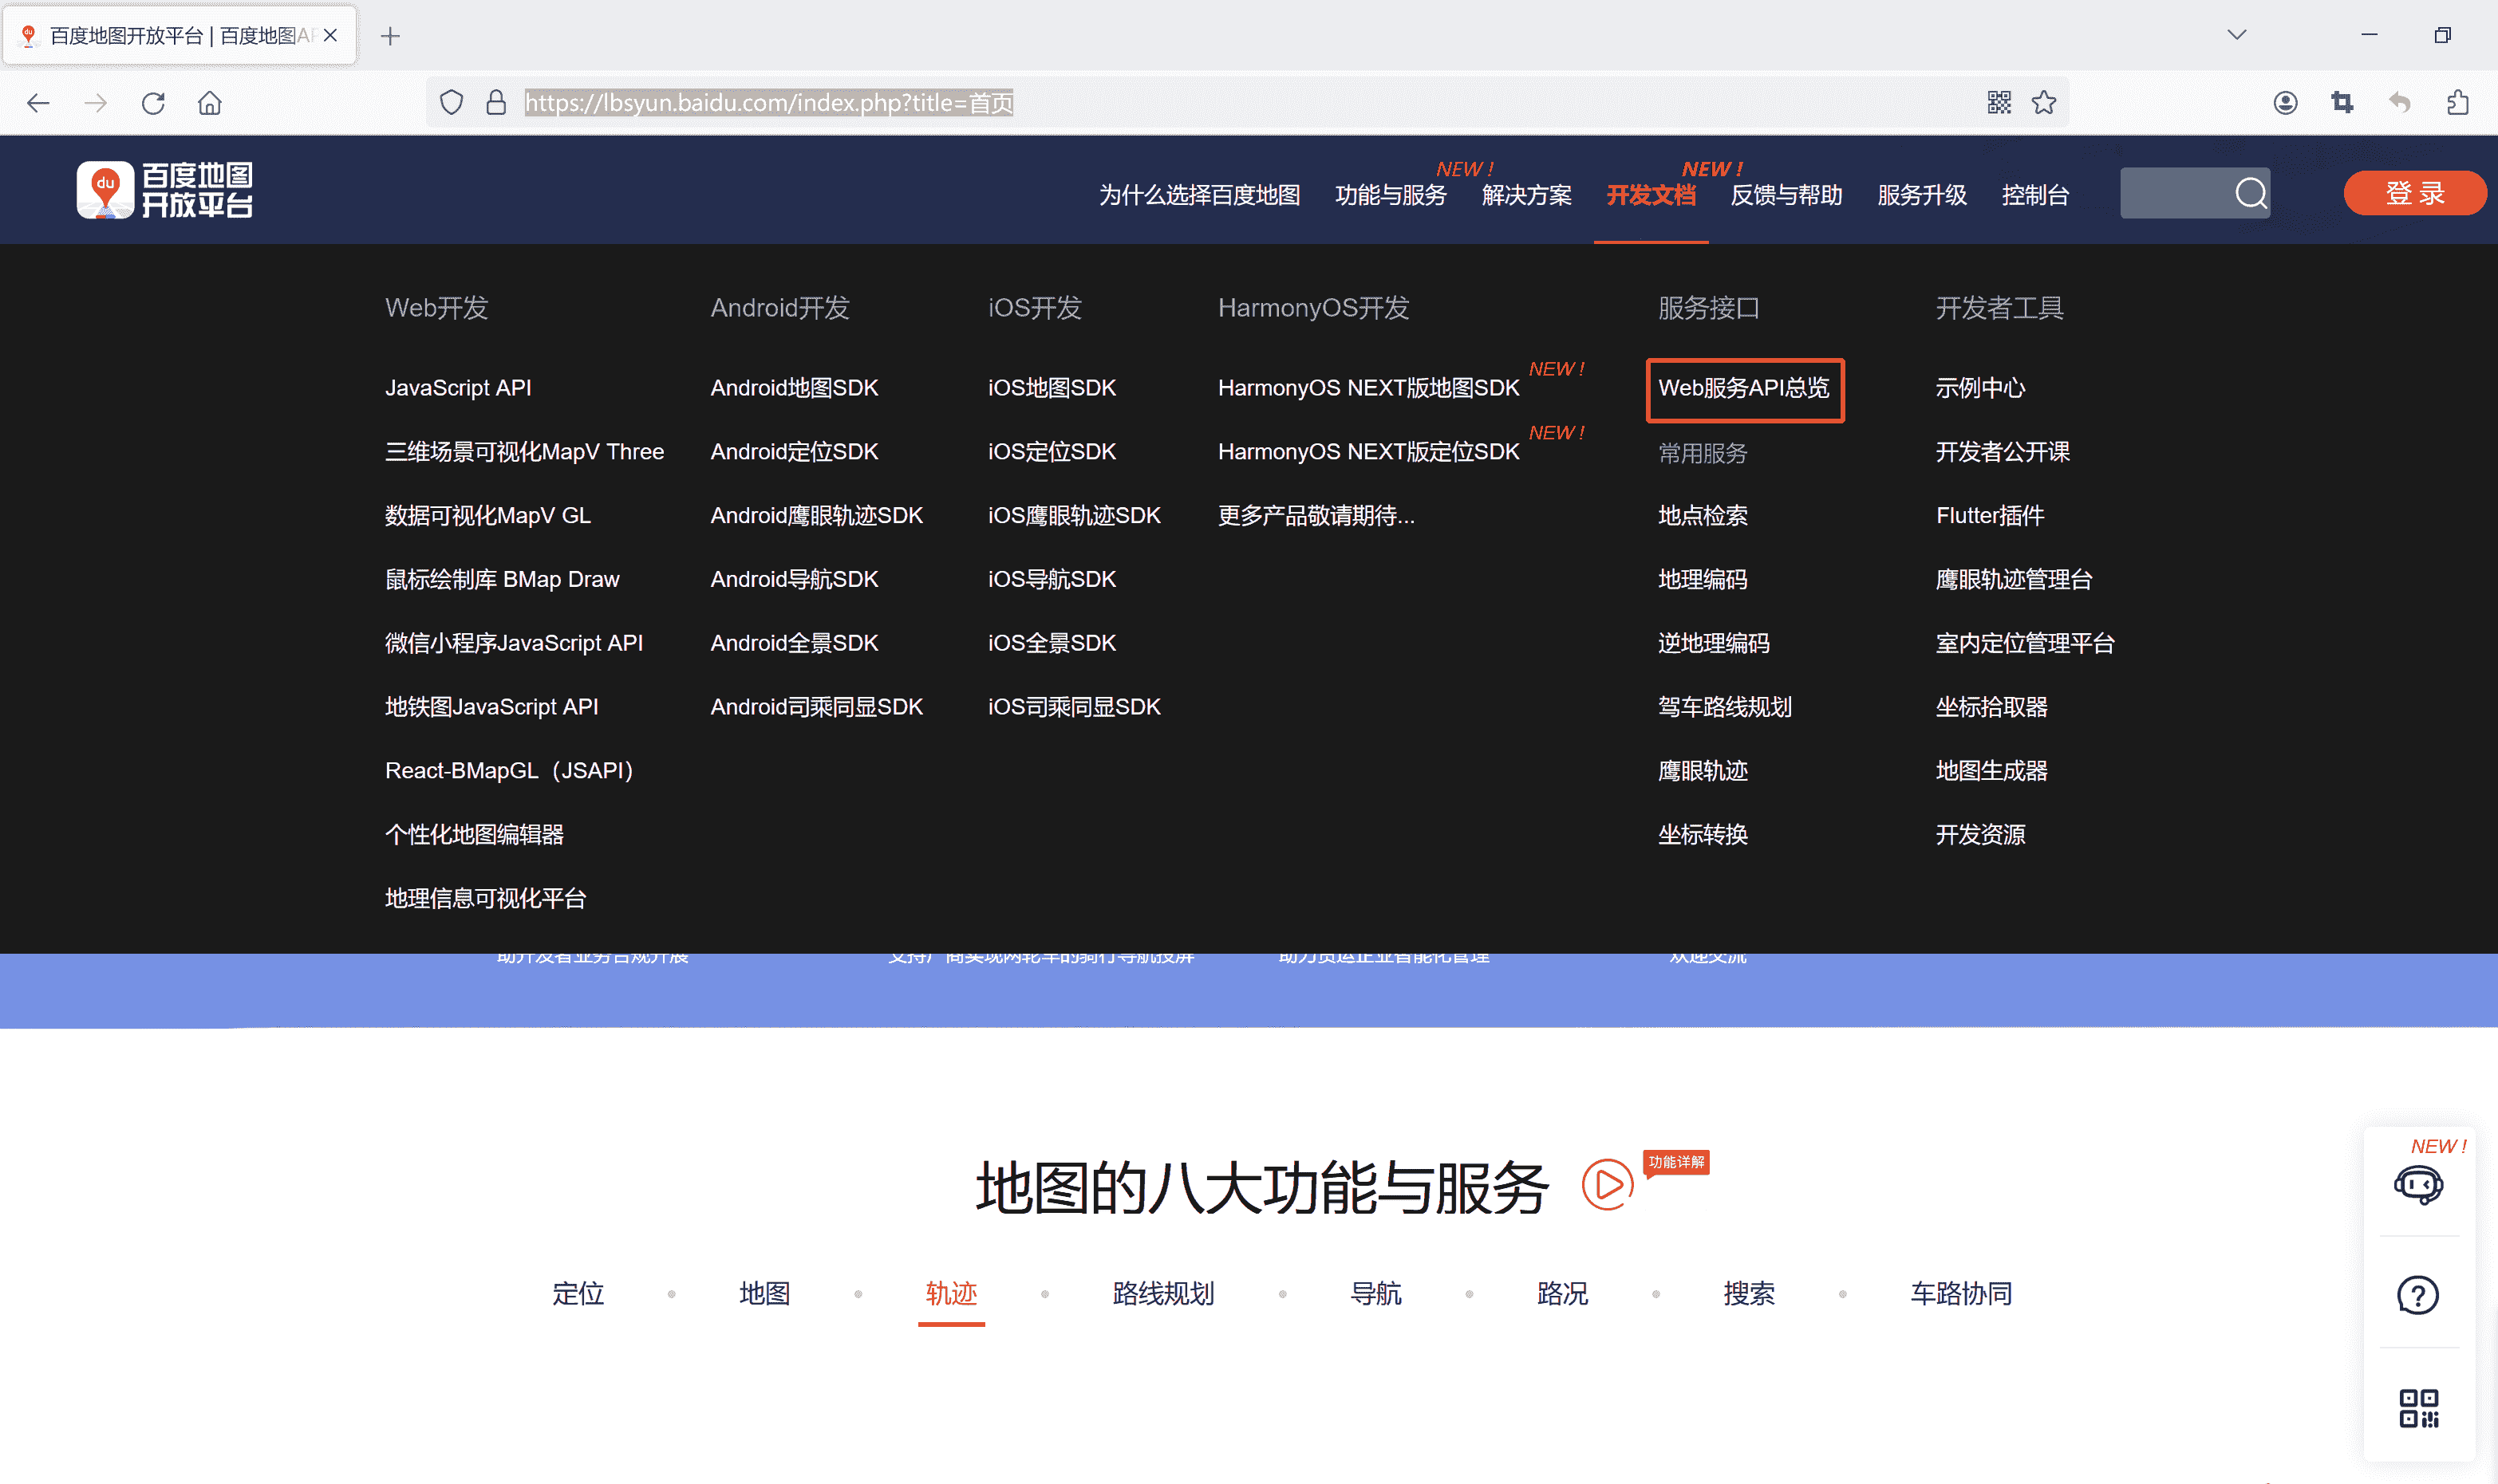Go to browser home page icon

coord(210,103)
